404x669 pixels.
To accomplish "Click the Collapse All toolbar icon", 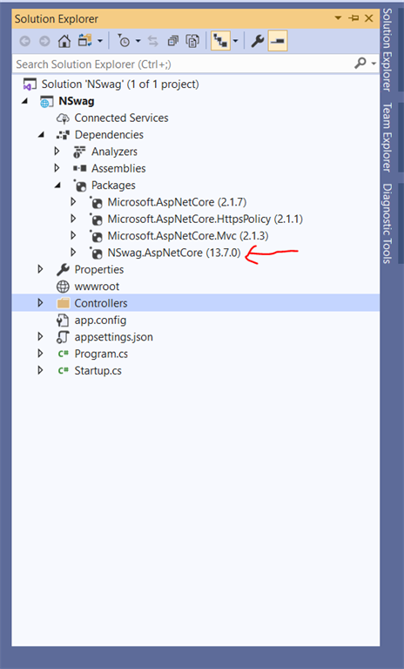I will point(172,42).
